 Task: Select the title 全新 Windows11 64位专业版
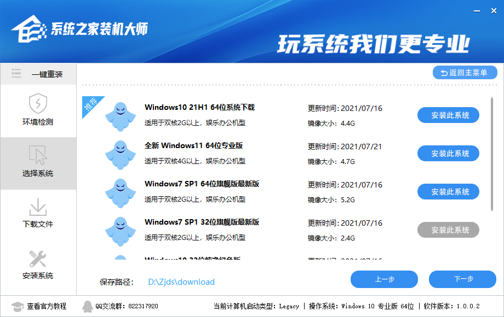tap(193, 145)
